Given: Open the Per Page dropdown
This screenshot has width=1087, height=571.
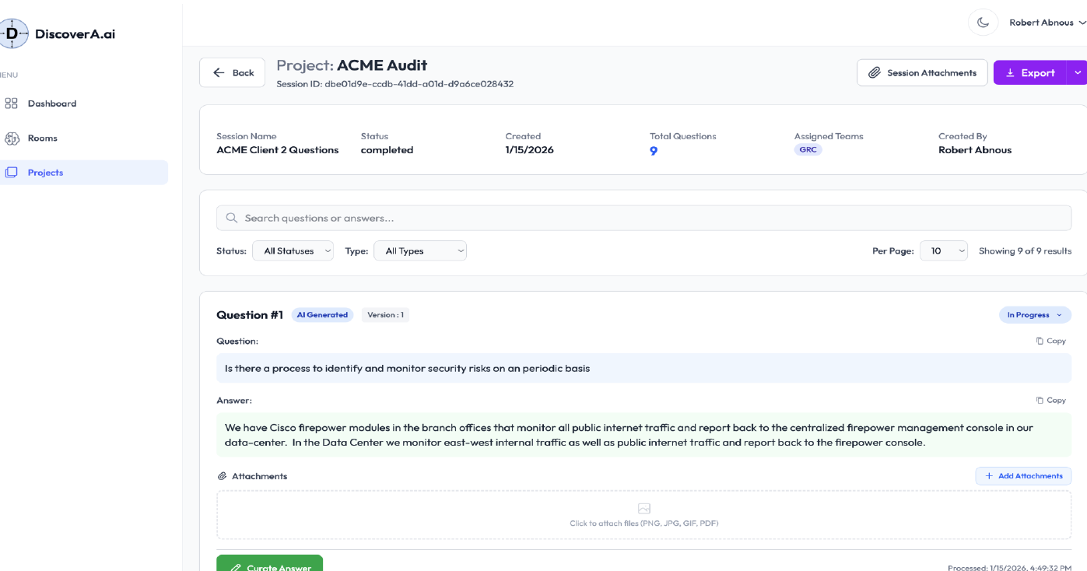Looking at the screenshot, I should (x=944, y=250).
